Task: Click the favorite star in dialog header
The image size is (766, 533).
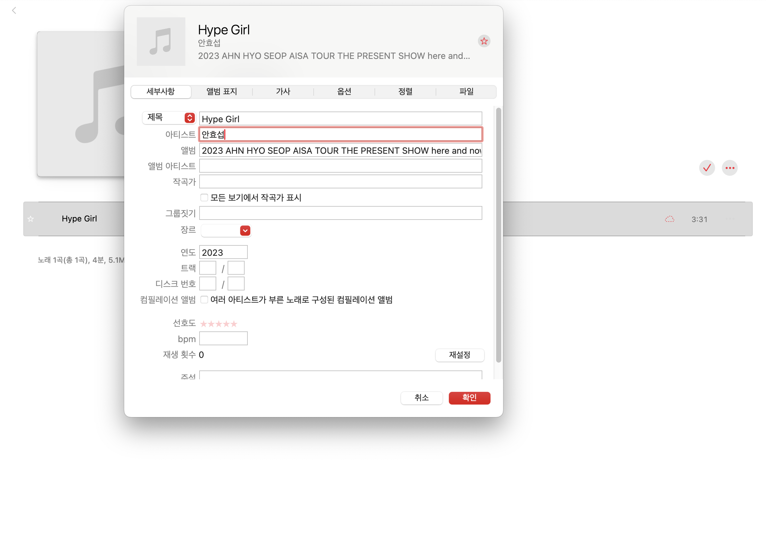Action: pyautogui.click(x=484, y=41)
